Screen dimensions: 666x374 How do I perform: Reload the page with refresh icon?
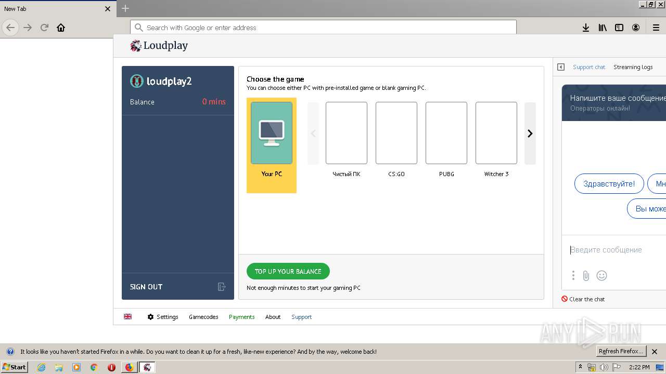(44, 28)
